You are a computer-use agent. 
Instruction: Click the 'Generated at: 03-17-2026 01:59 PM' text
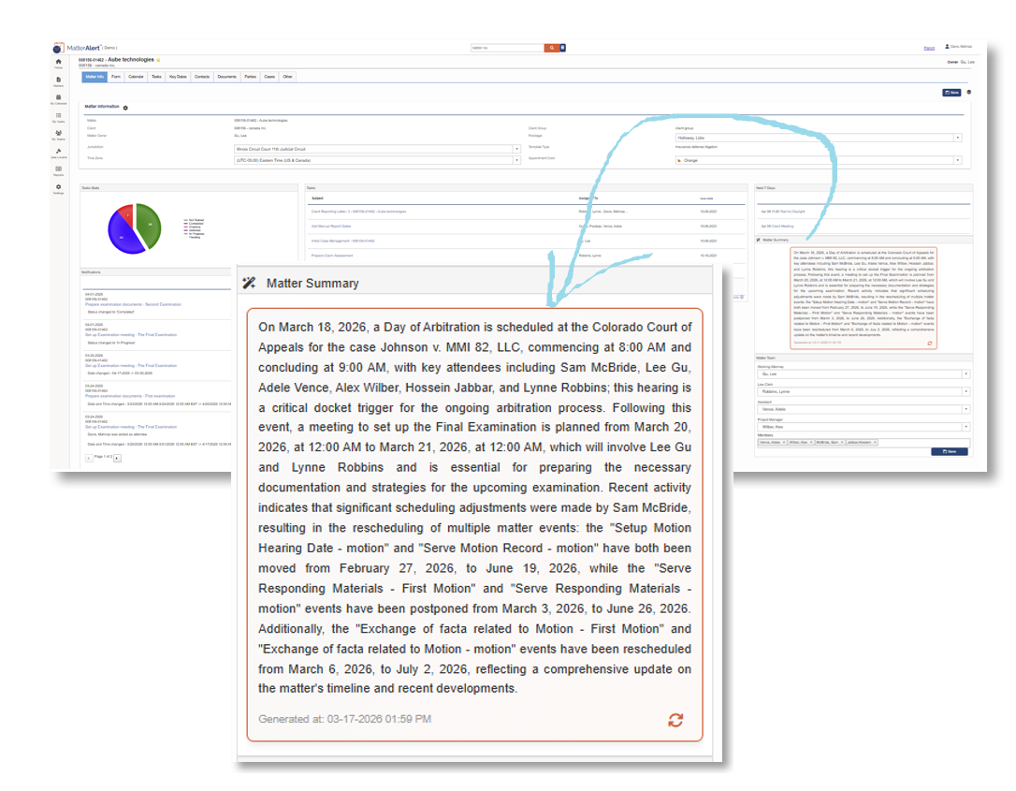pyautogui.click(x=344, y=719)
